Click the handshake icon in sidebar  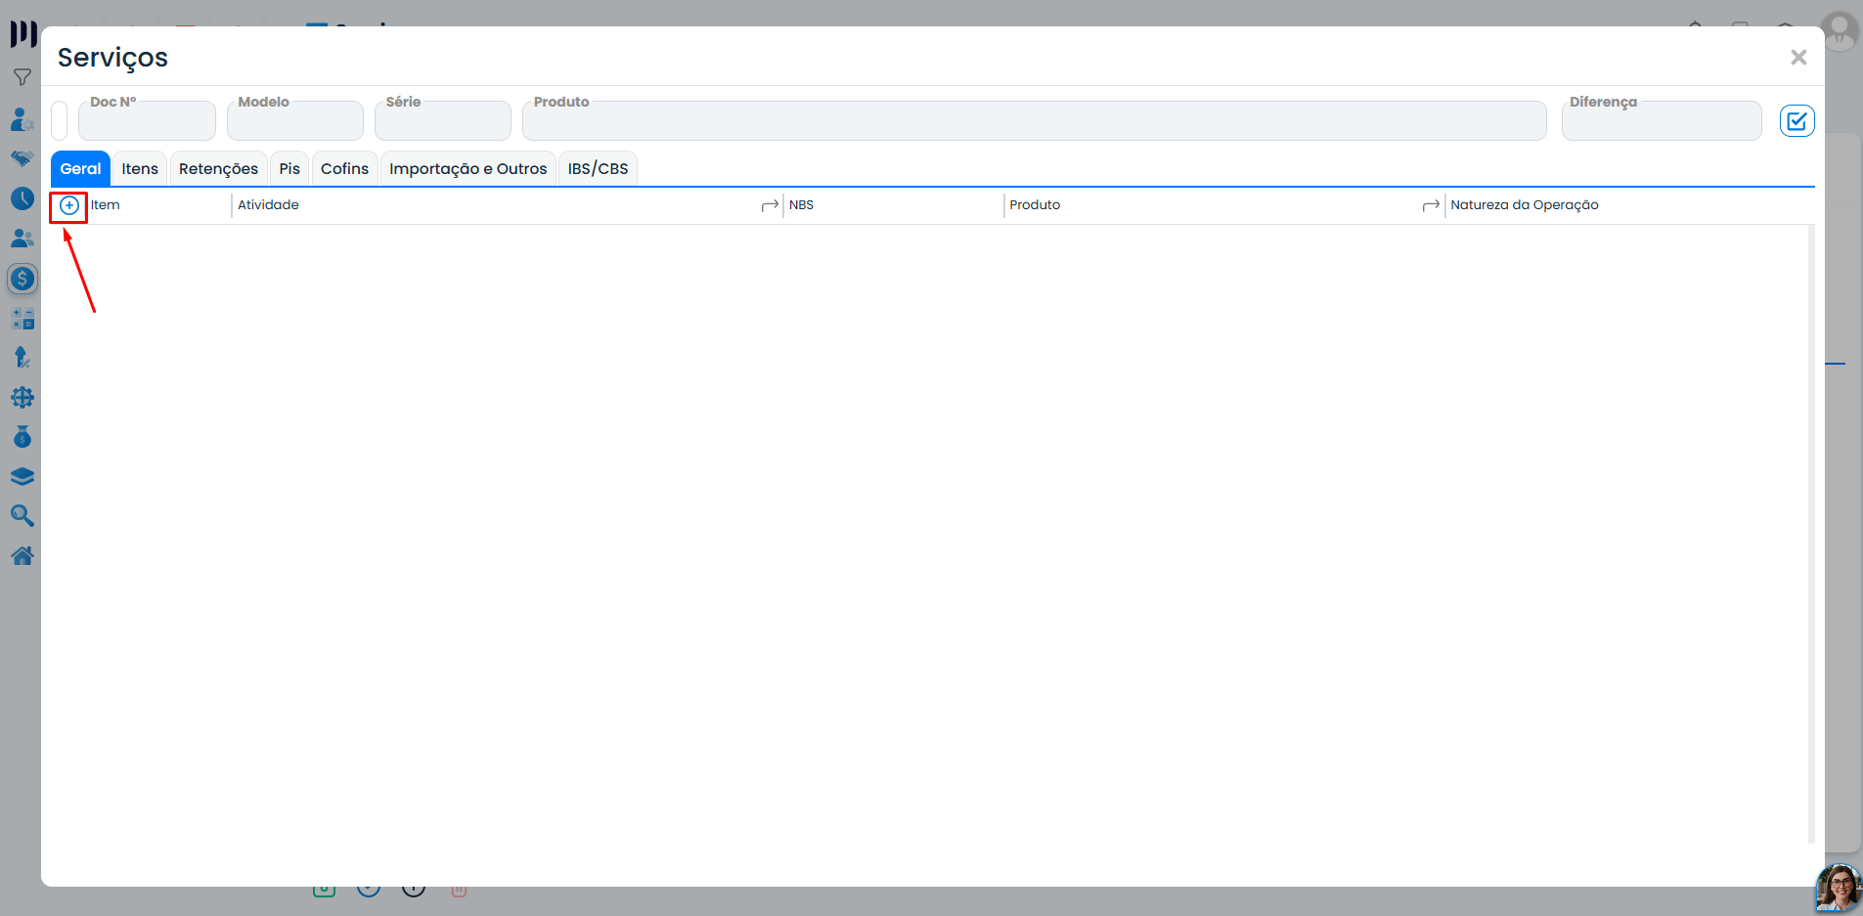pyautogui.click(x=22, y=158)
